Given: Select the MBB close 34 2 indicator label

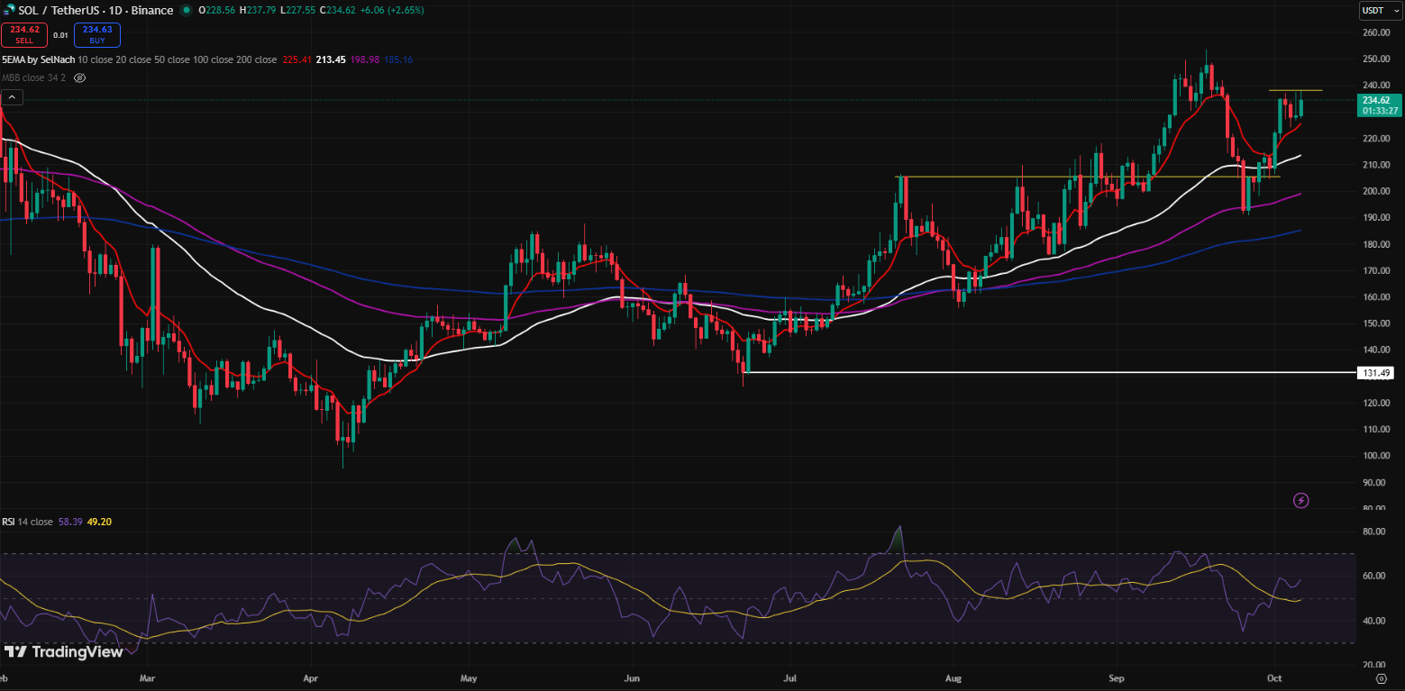Looking at the screenshot, I should [x=33, y=78].
